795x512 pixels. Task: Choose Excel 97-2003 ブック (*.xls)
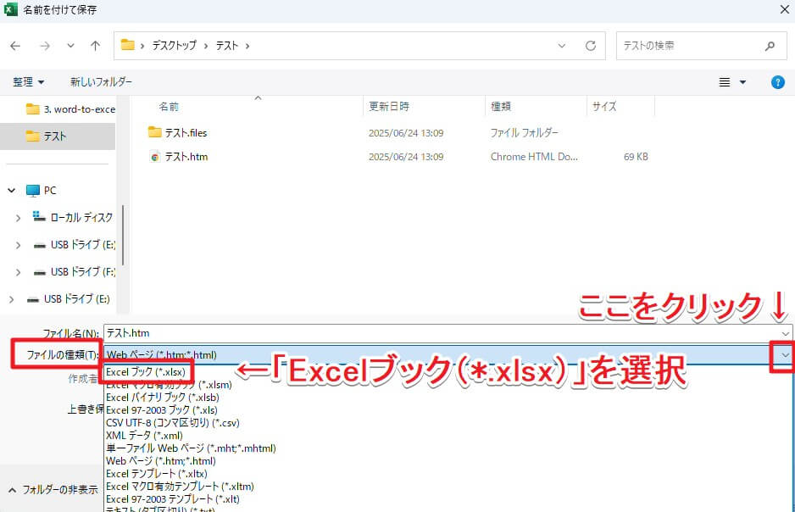click(x=162, y=410)
